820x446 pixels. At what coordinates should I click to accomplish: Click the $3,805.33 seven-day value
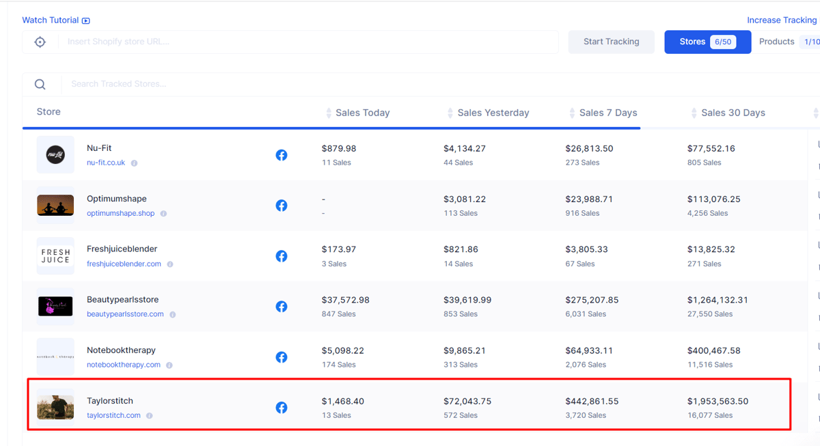[x=587, y=249]
